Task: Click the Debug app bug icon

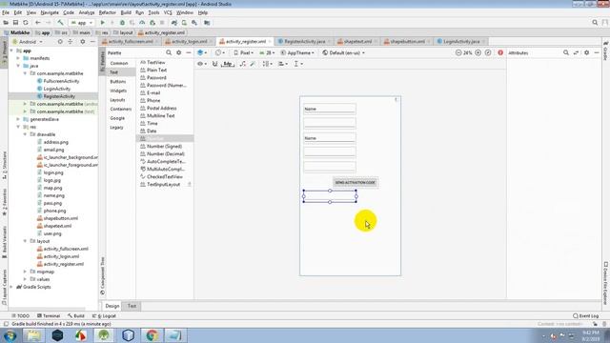Action: (x=122, y=23)
